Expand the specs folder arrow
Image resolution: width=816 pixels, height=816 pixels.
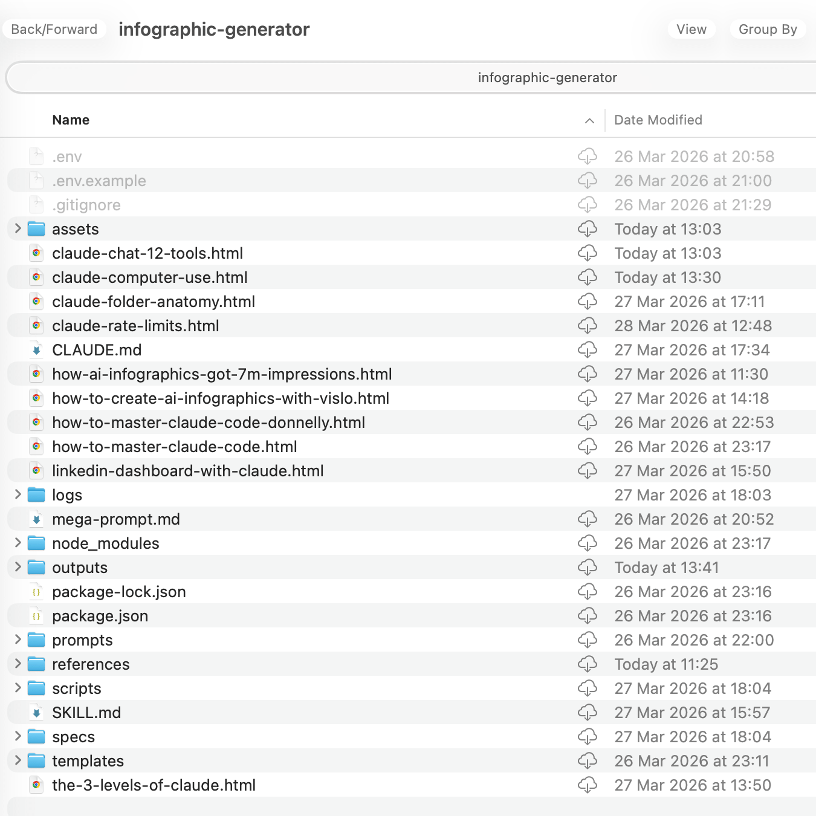[x=18, y=736]
